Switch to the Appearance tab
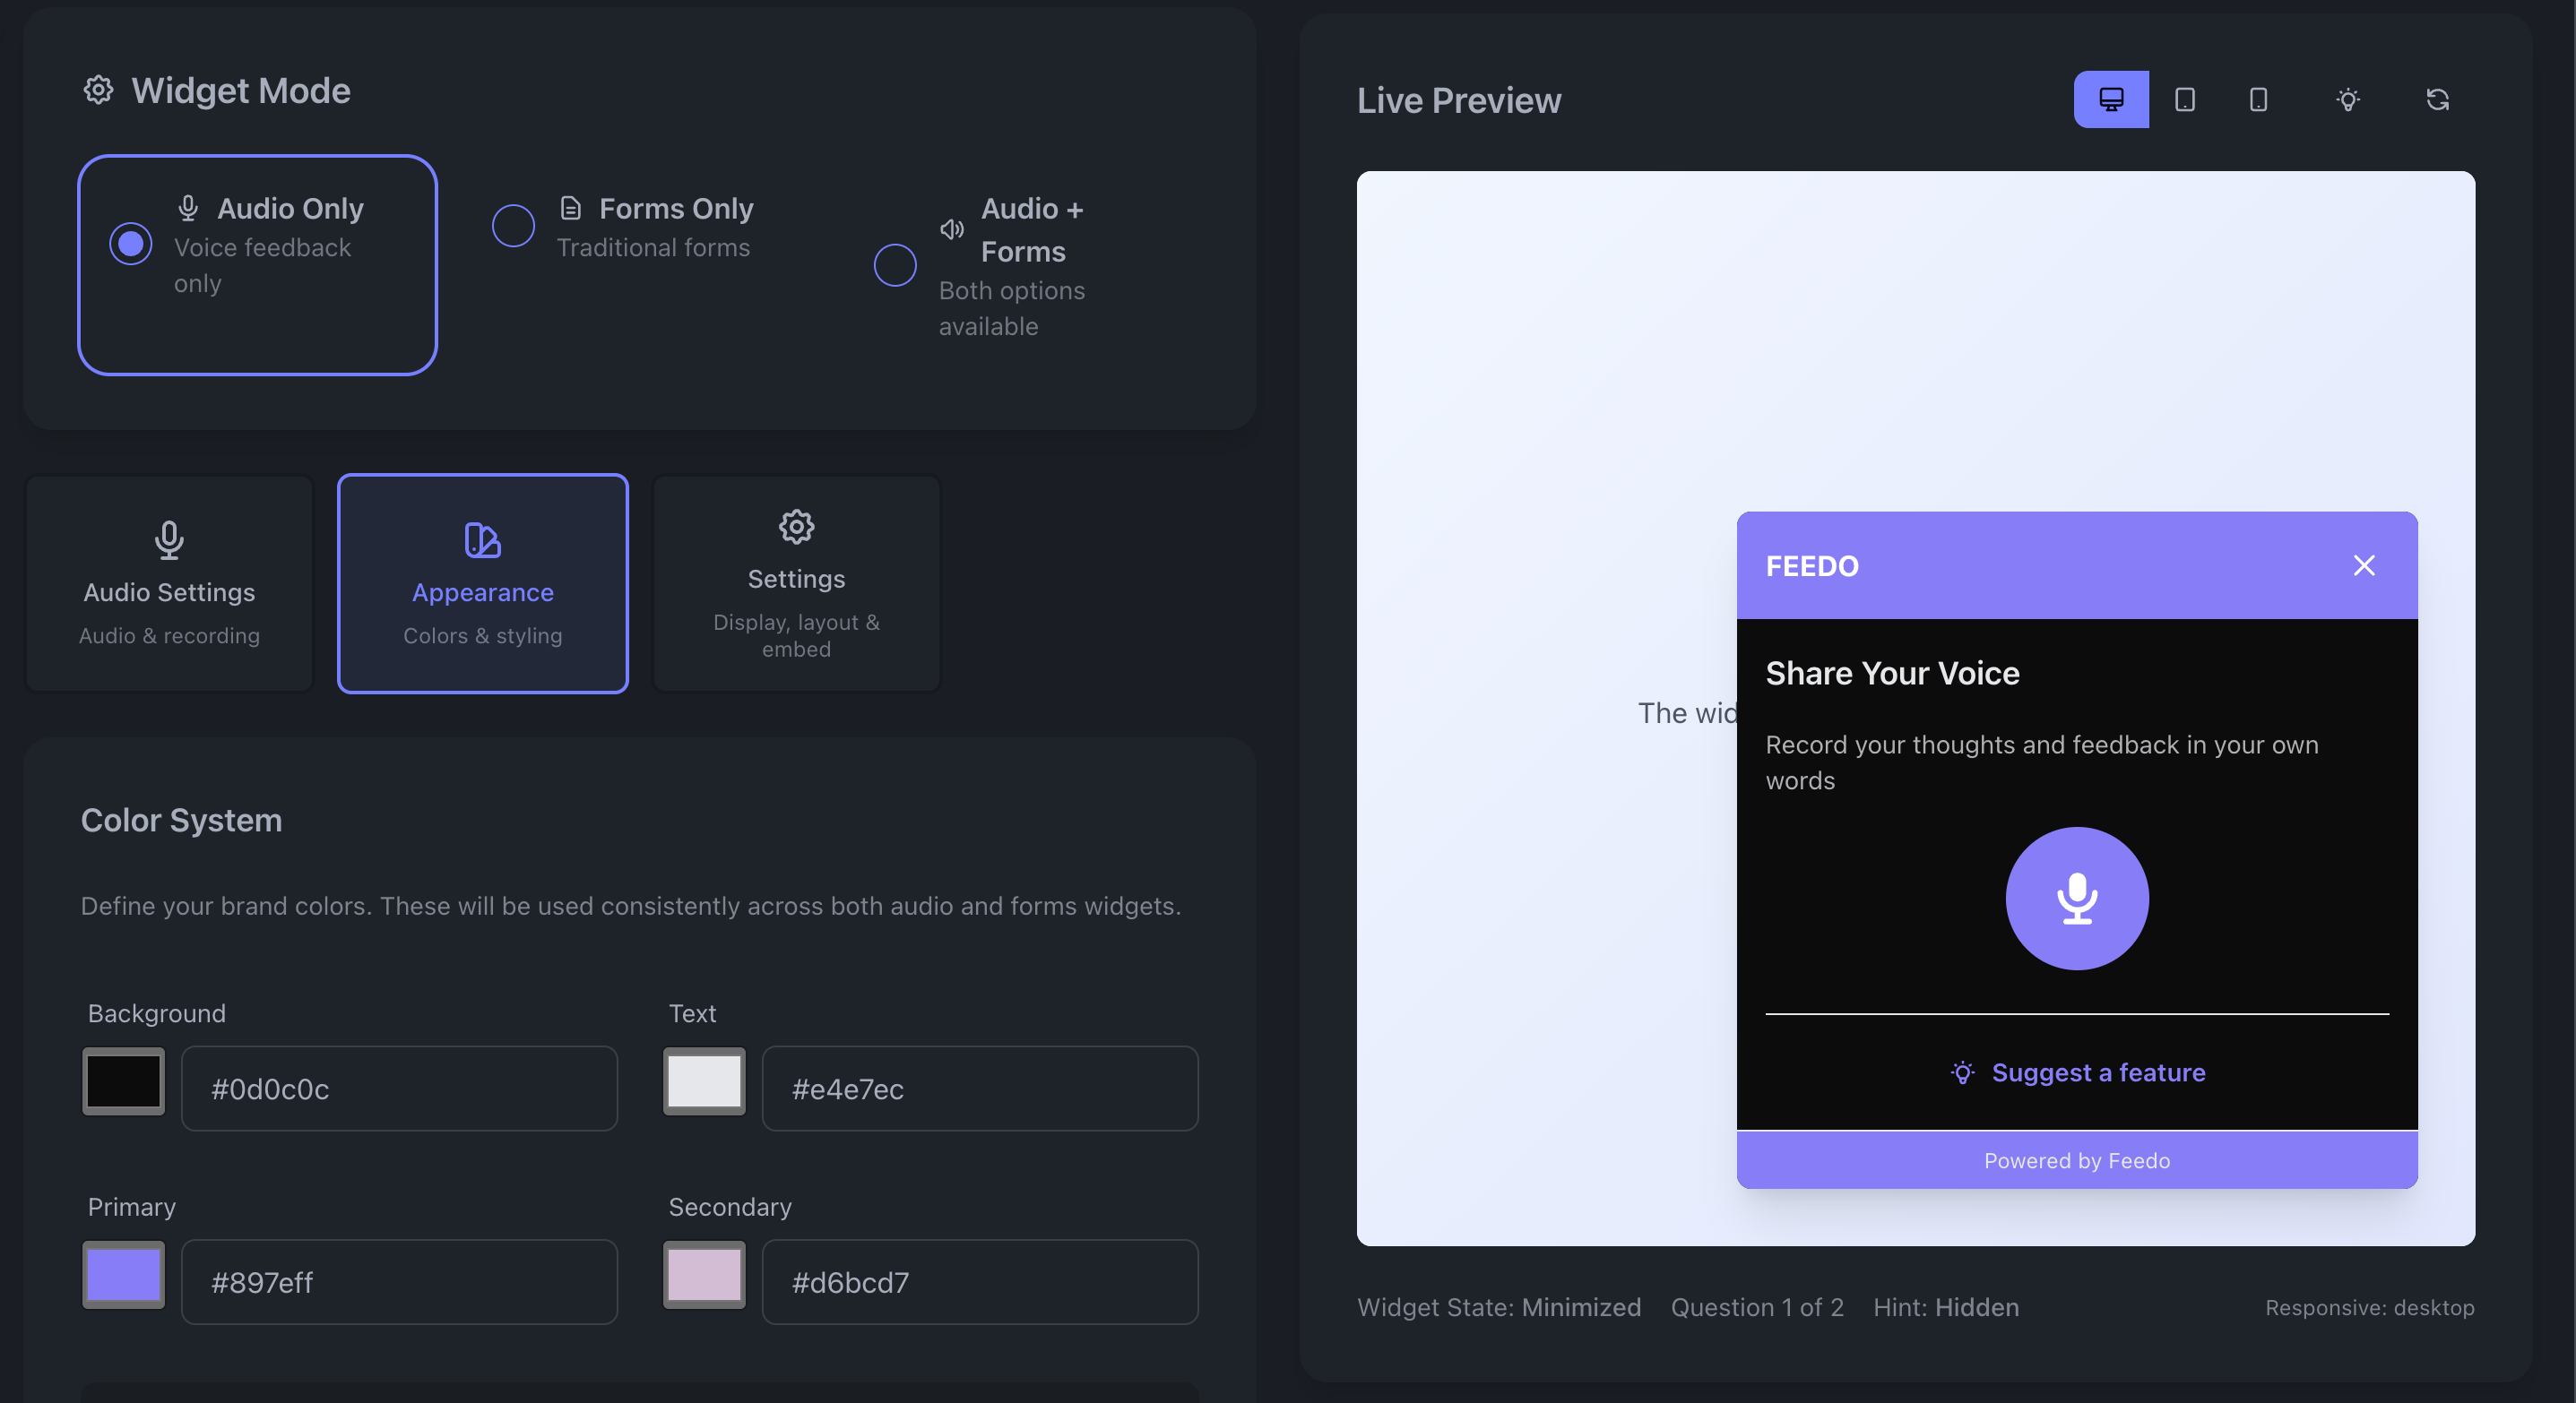 [x=482, y=583]
